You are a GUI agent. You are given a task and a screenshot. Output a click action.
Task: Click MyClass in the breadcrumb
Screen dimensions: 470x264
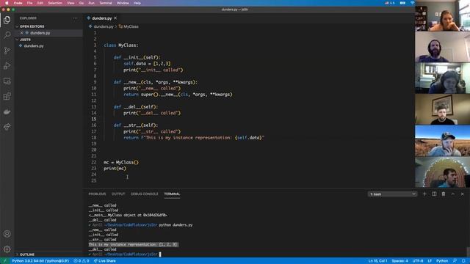(131, 26)
